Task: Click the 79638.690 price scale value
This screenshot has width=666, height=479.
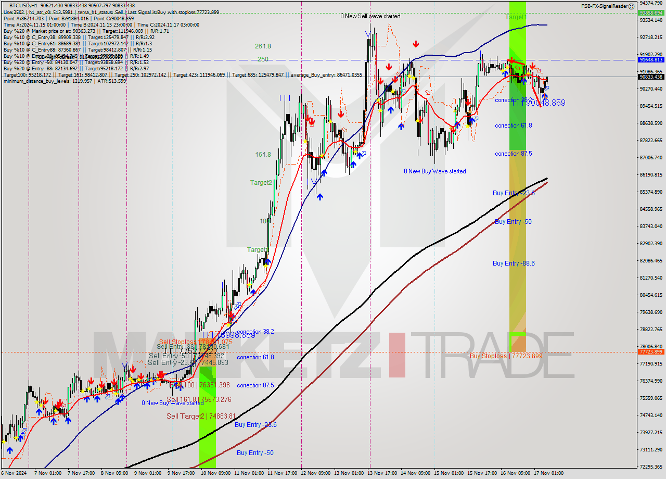Action: click(650, 312)
